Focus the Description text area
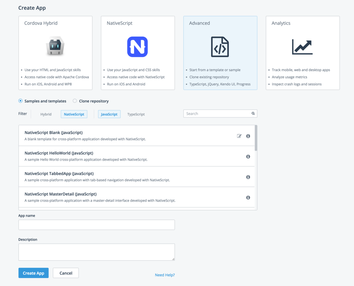Image resolution: width=354 pixels, height=286 pixels. [x=97, y=252]
